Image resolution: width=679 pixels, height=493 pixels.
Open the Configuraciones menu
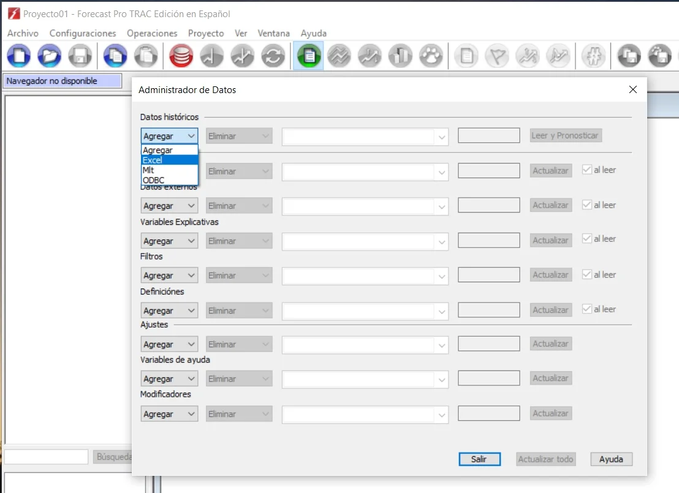tap(83, 33)
